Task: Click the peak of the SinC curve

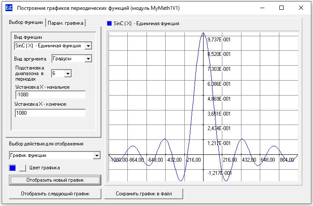Action: [x=203, y=33]
